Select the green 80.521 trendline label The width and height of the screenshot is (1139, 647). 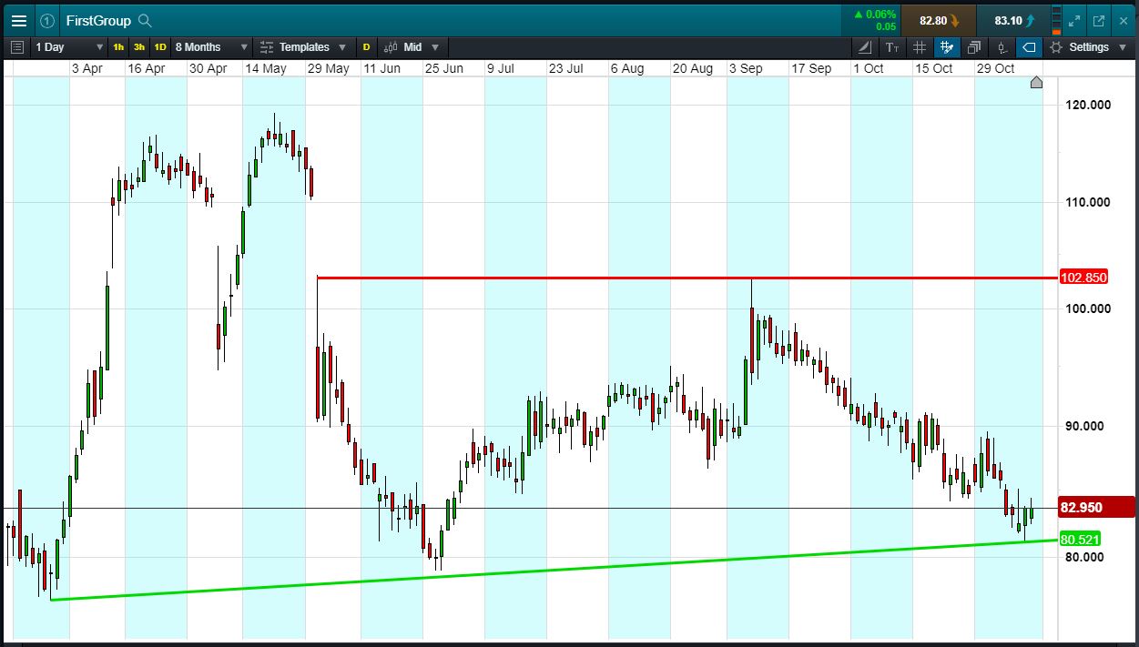(x=1081, y=539)
